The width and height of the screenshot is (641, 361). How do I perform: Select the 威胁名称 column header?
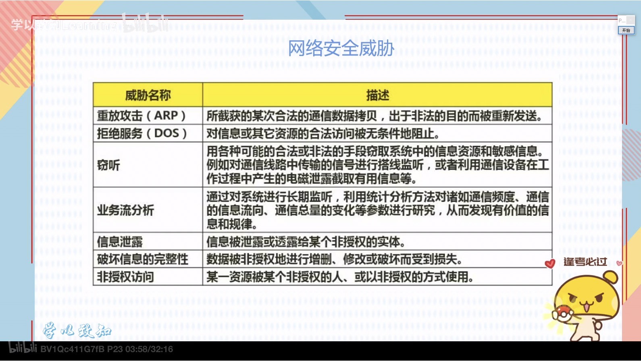(148, 95)
